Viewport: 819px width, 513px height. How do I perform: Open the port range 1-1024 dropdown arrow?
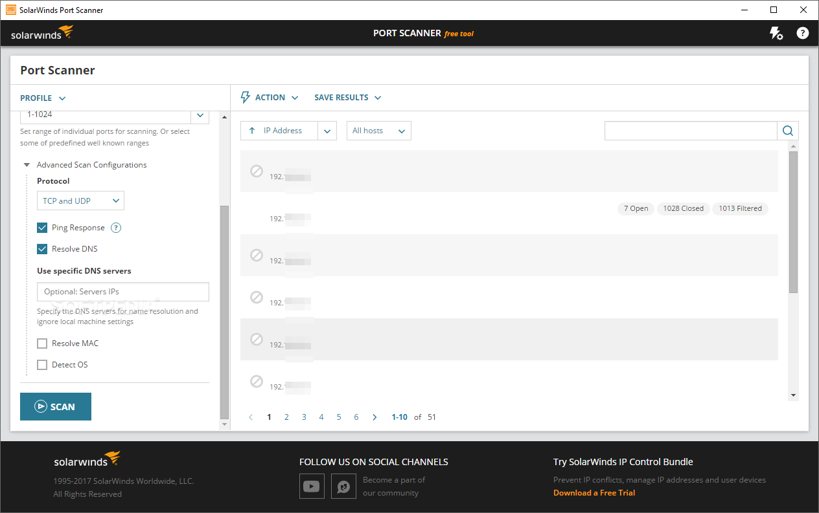pyautogui.click(x=200, y=115)
